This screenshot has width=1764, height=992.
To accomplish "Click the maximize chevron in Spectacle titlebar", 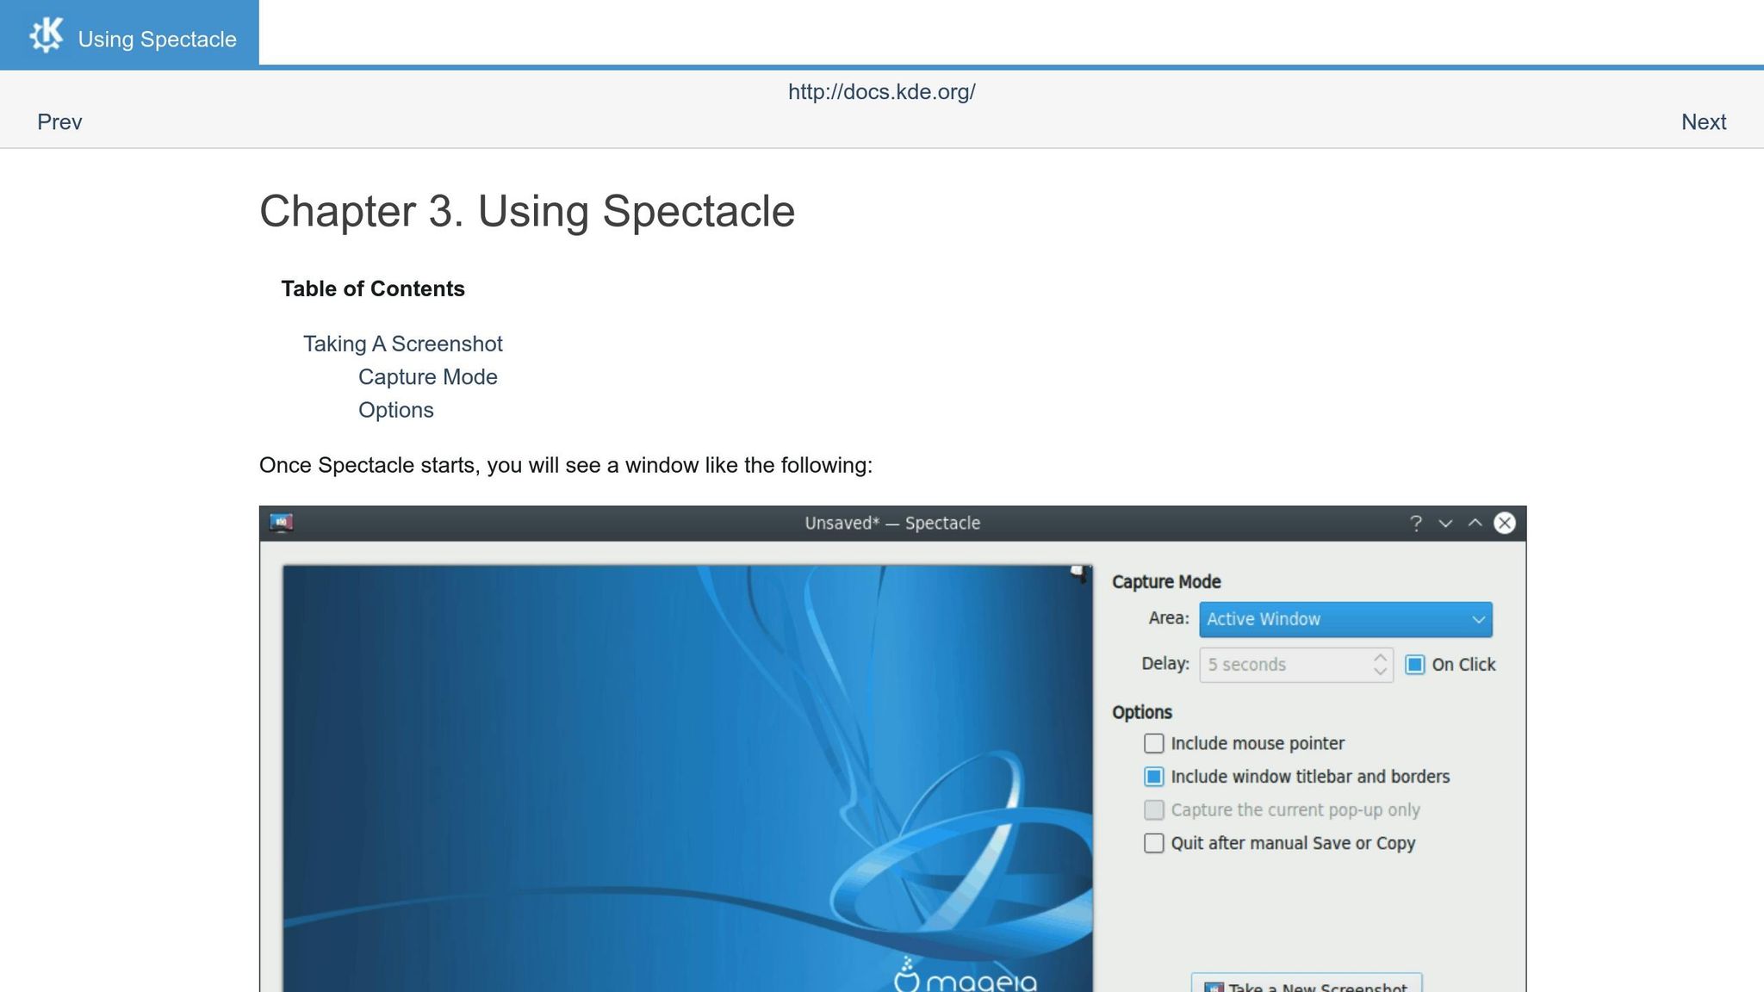I will [1475, 523].
